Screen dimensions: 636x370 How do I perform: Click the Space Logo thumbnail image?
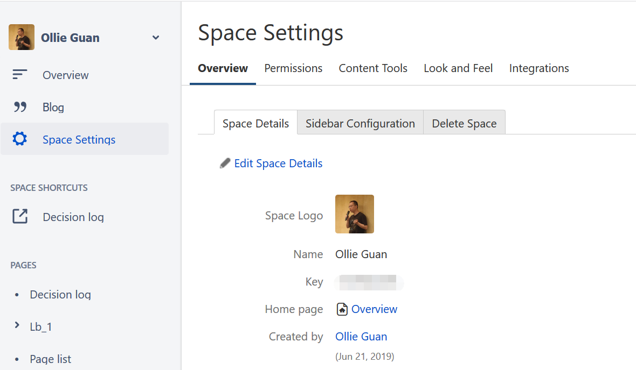click(355, 214)
